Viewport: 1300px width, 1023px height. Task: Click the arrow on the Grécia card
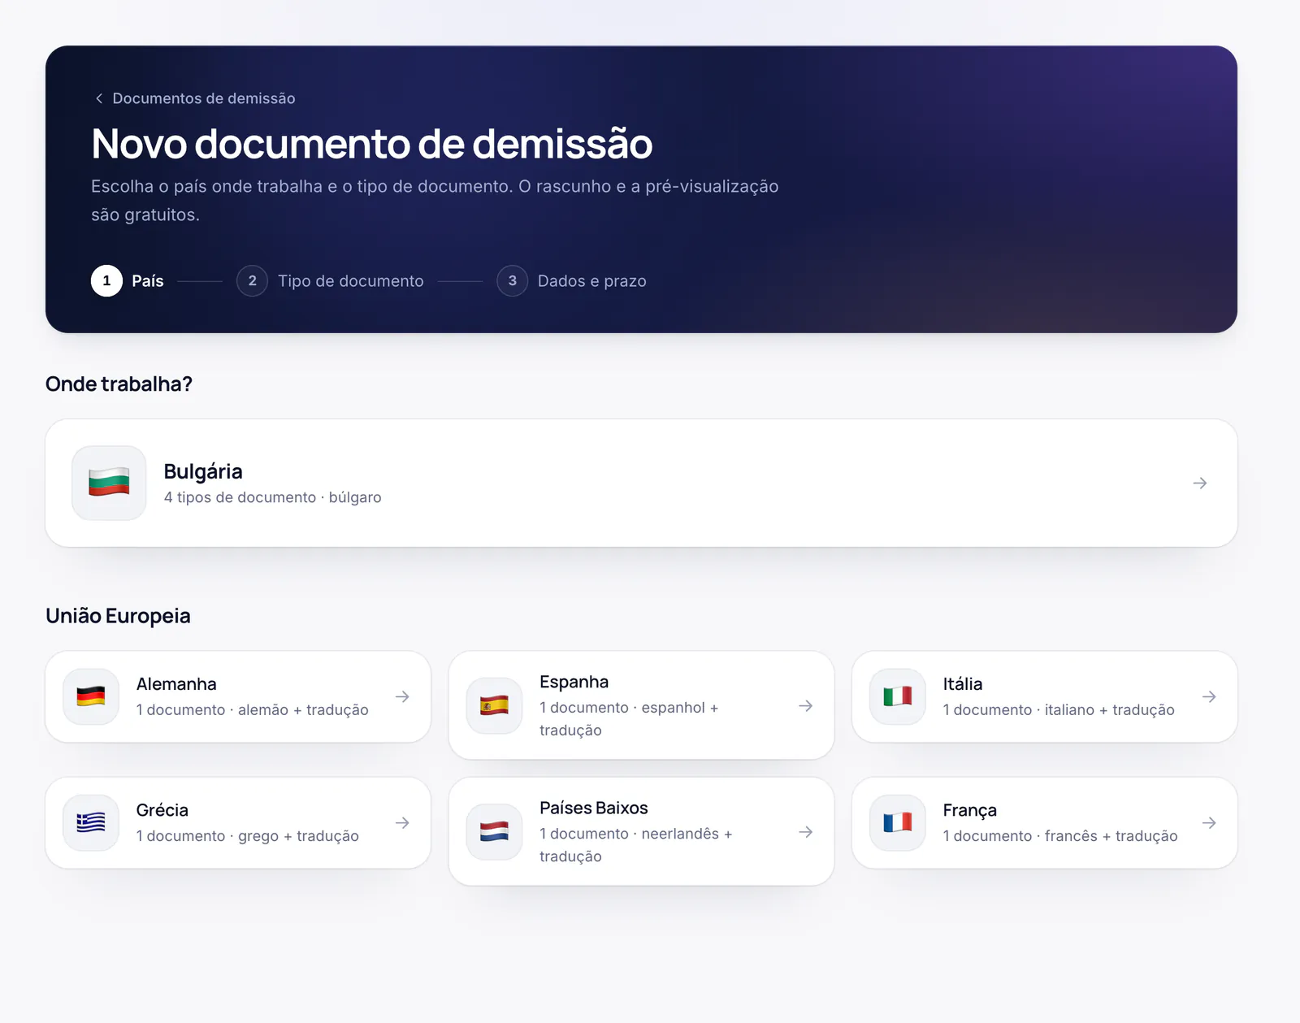point(402,822)
